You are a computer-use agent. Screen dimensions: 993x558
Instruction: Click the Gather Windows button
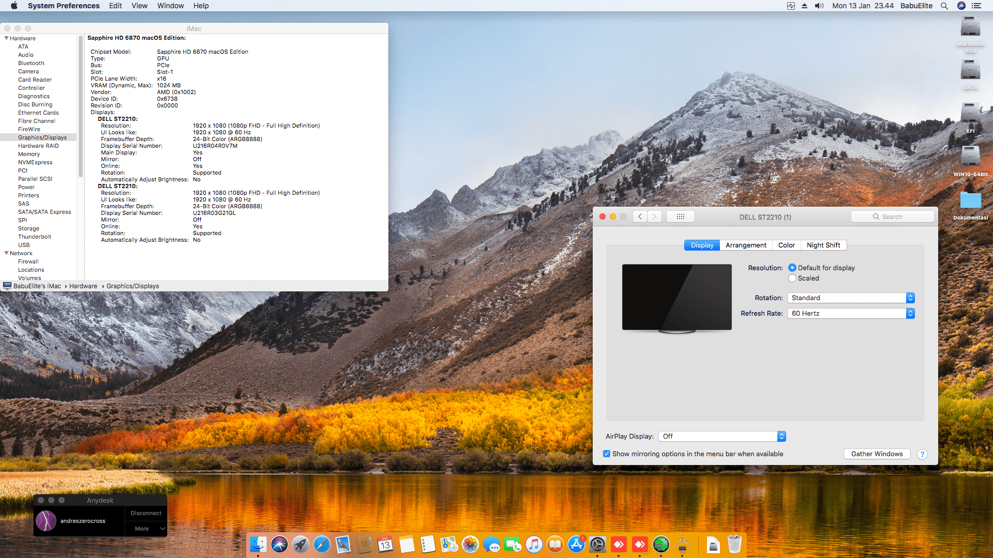[877, 454]
